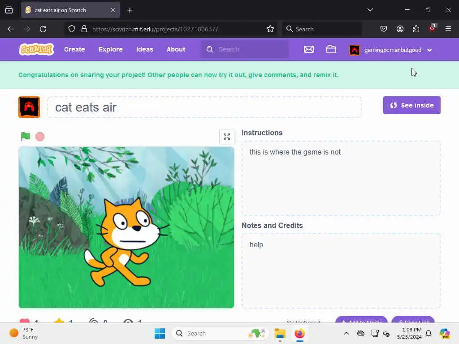Open the My Stuff folder icon

[331, 49]
